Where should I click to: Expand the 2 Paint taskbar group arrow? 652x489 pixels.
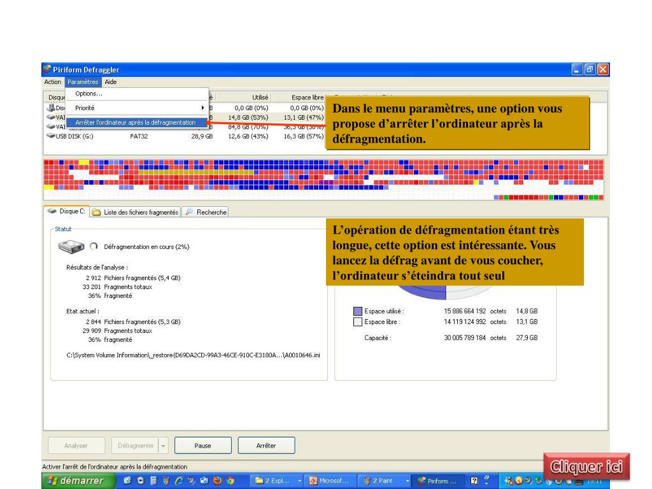408,481
